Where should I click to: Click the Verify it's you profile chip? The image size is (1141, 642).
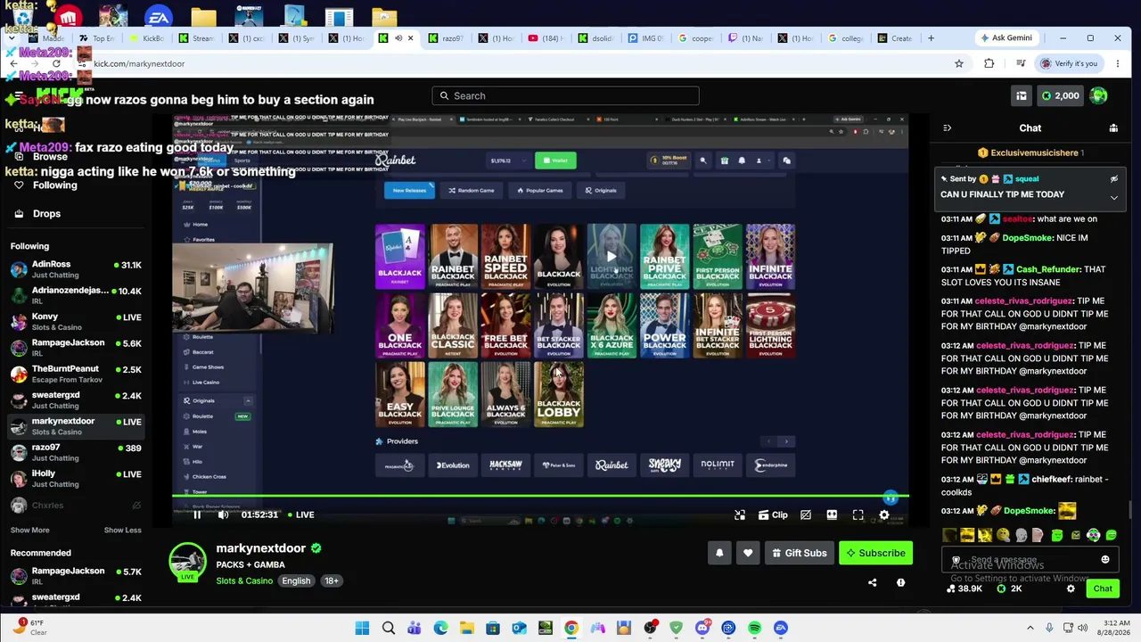click(x=1068, y=63)
